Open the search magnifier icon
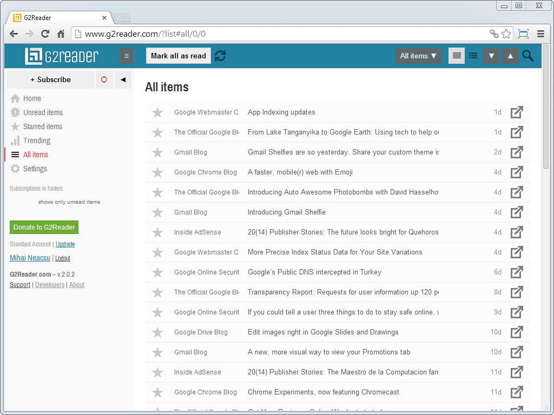The image size is (554, 415). click(x=528, y=56)
